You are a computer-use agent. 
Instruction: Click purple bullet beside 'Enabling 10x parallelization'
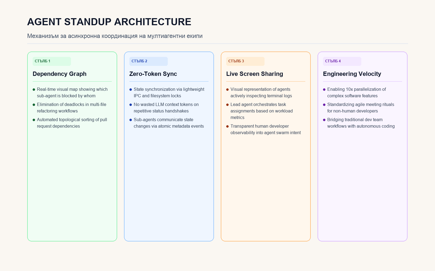tap(324, 89)
